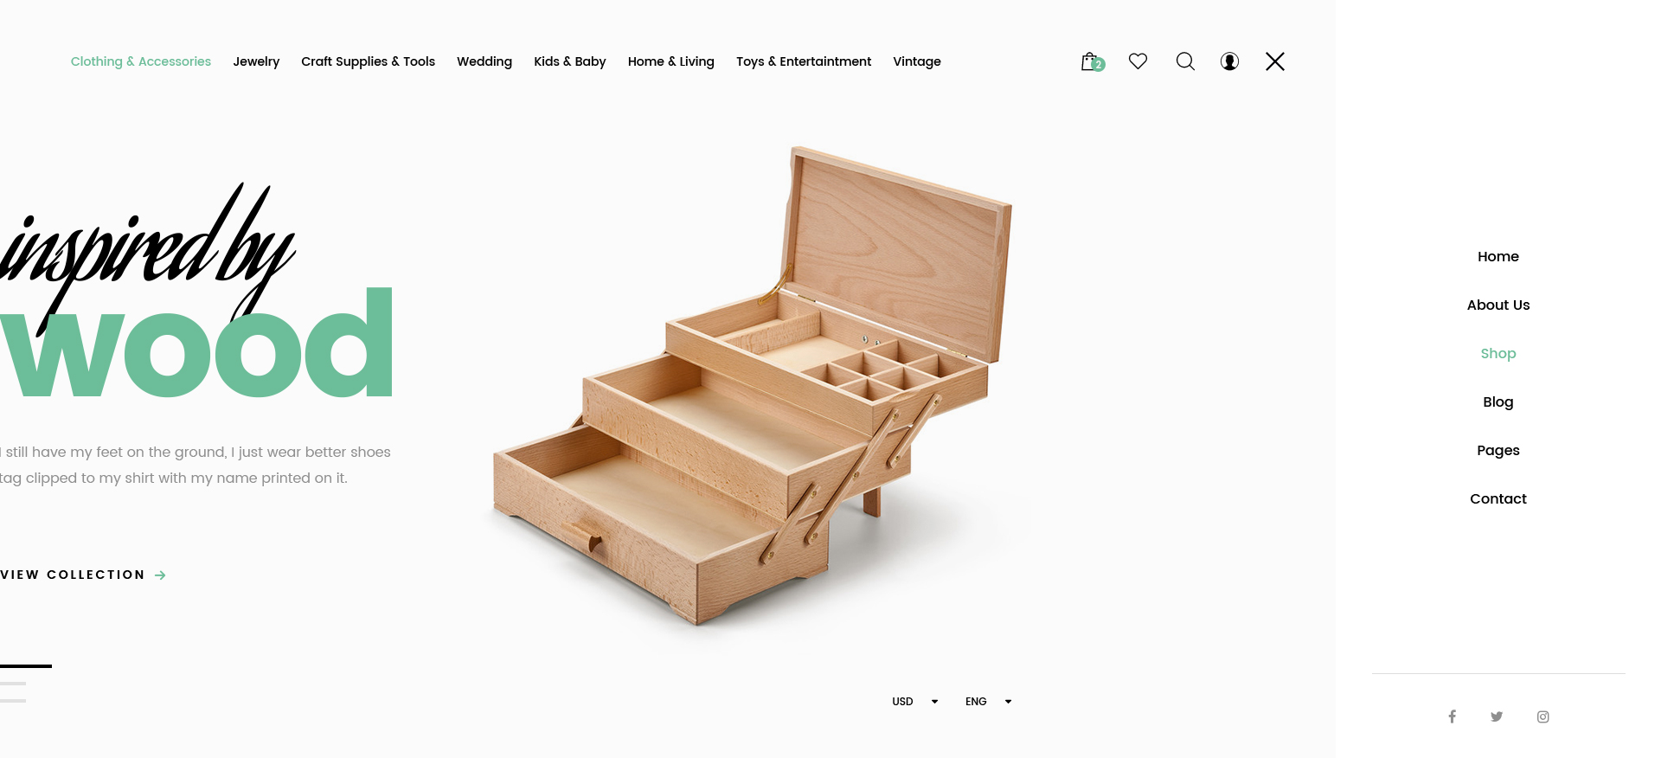Open the shopping bag cart icon
Viewport: 1661px width, 758px height.
pyautogui.click(x=1093, y=61)
